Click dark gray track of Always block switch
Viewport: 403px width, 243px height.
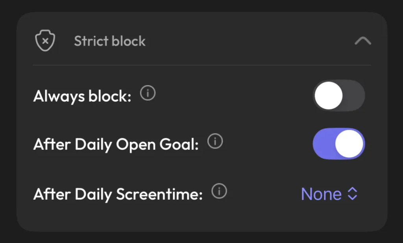pyautogui.click(x=355, y=96)
